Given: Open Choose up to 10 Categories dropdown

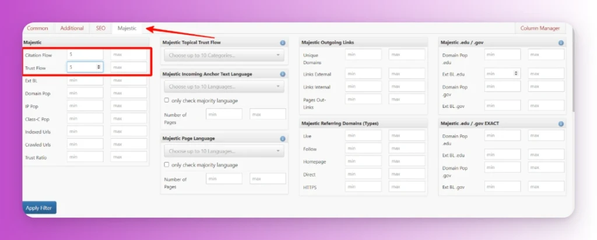Looking at the screenshot, I should point(224,55).
